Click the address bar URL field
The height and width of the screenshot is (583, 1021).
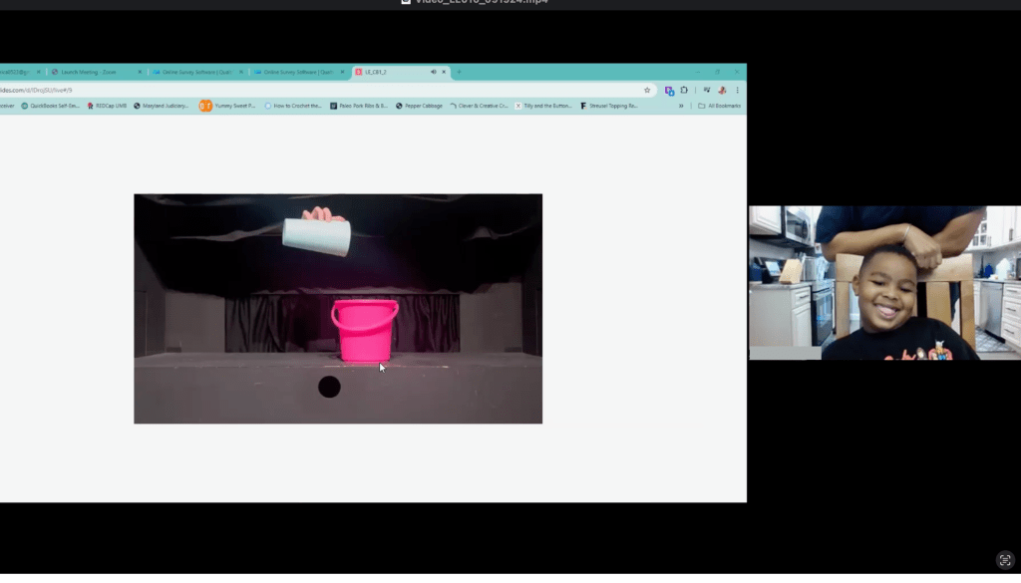[299, 90]
